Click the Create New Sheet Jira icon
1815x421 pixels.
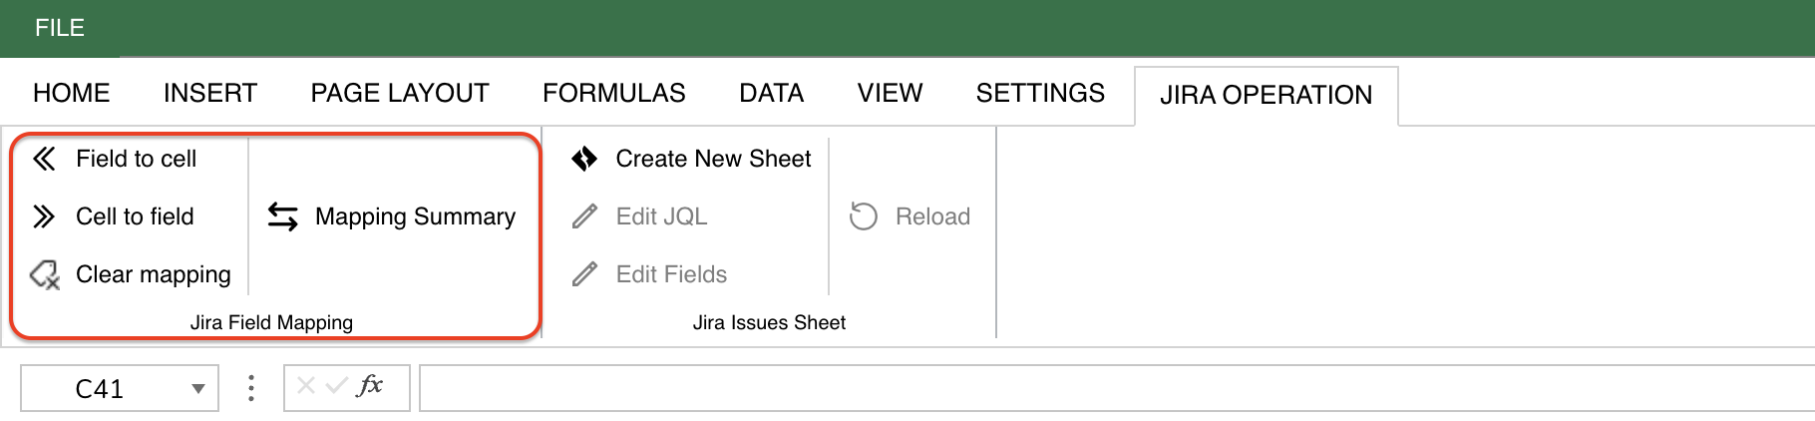(584, 159)
